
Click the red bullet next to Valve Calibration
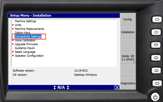point(13,40)
